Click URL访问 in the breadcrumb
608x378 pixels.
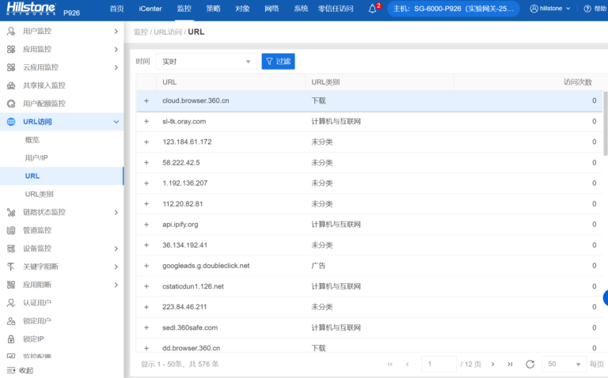[x=168, y=32]
